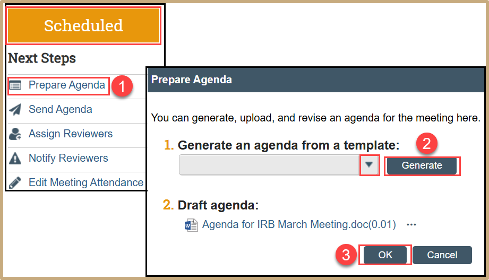
Task: Click the Send Agenda paper plane icon
Action: [x=16, y=110]
